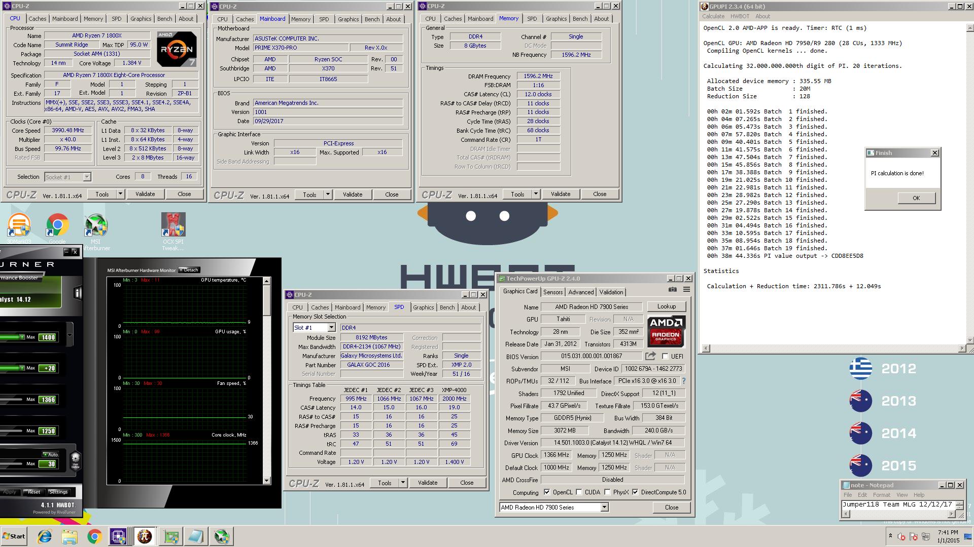The width and height of the screenshot is (974, 547).
Task: Expand Tools dropdown arrow in CPU-Z Mainboard window
Action: coord(328,194)
